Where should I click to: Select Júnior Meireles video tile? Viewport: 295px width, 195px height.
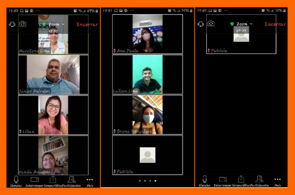point(53,74)
